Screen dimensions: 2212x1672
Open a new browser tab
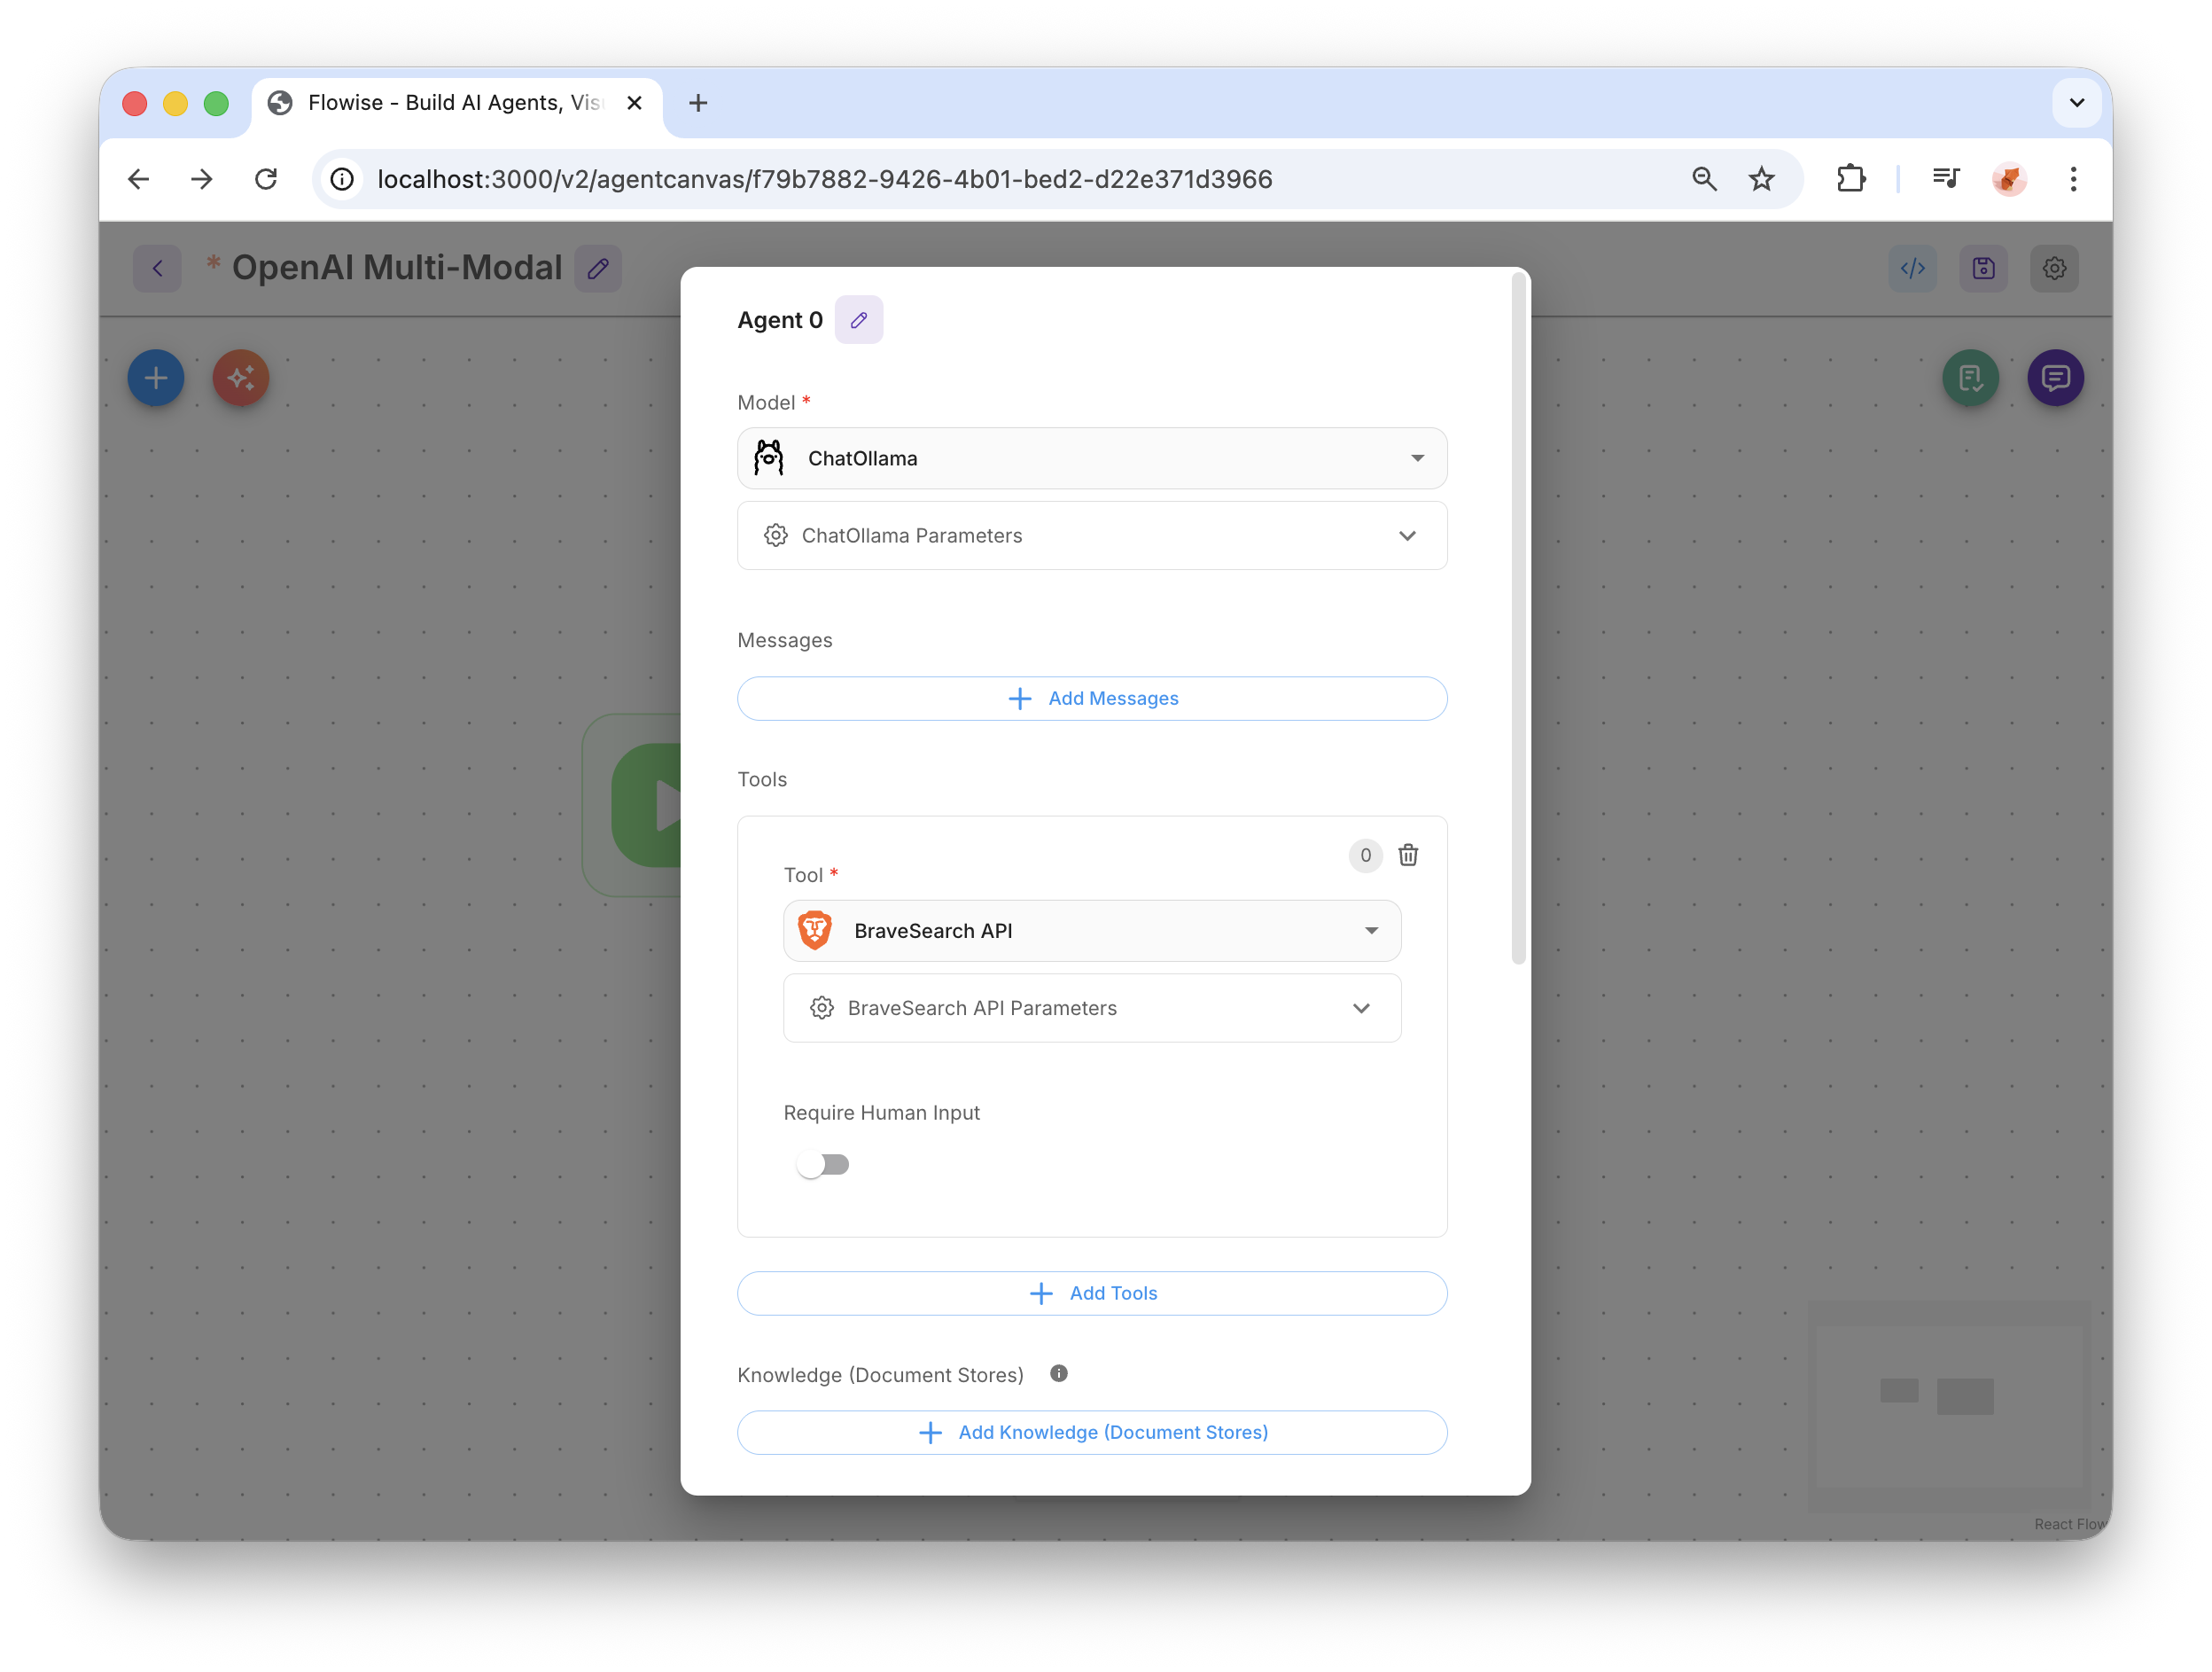(x=698, y=103)
